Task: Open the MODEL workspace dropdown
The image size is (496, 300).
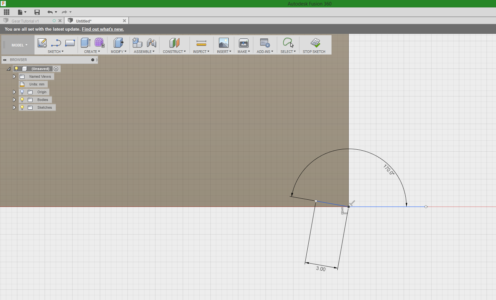Action: pos(19,45)
